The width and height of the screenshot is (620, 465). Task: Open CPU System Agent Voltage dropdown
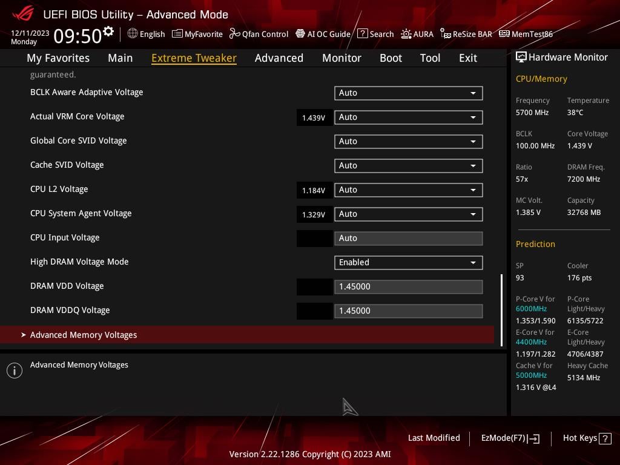[x=408, y=214]
